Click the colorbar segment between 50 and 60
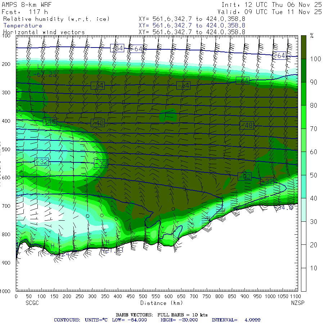Image resolution: width=324 pixels, height=324 pixels. point(303,163)
